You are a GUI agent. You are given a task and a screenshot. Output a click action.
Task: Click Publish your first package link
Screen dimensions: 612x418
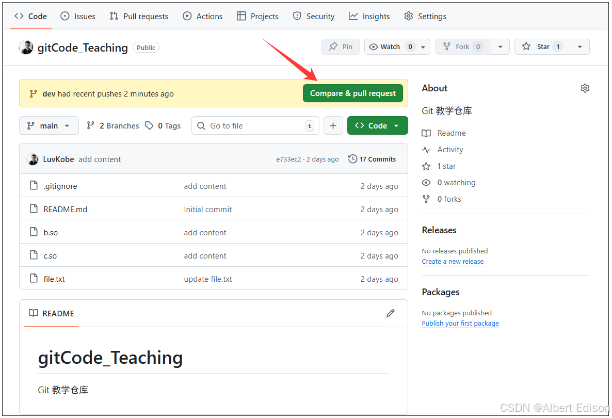(x=460, y=323)
